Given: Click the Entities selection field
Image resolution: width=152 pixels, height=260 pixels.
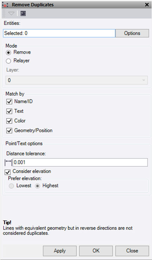Looking at the screenshot, I should point(59,33).
